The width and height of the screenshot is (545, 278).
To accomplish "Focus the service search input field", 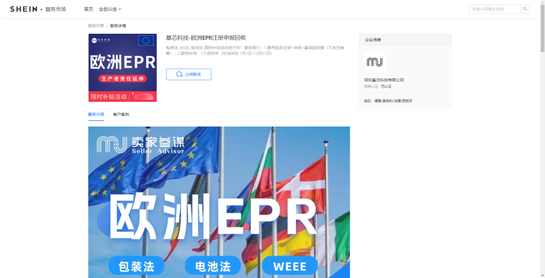I will pyautogui.click(x=495, y=9).
